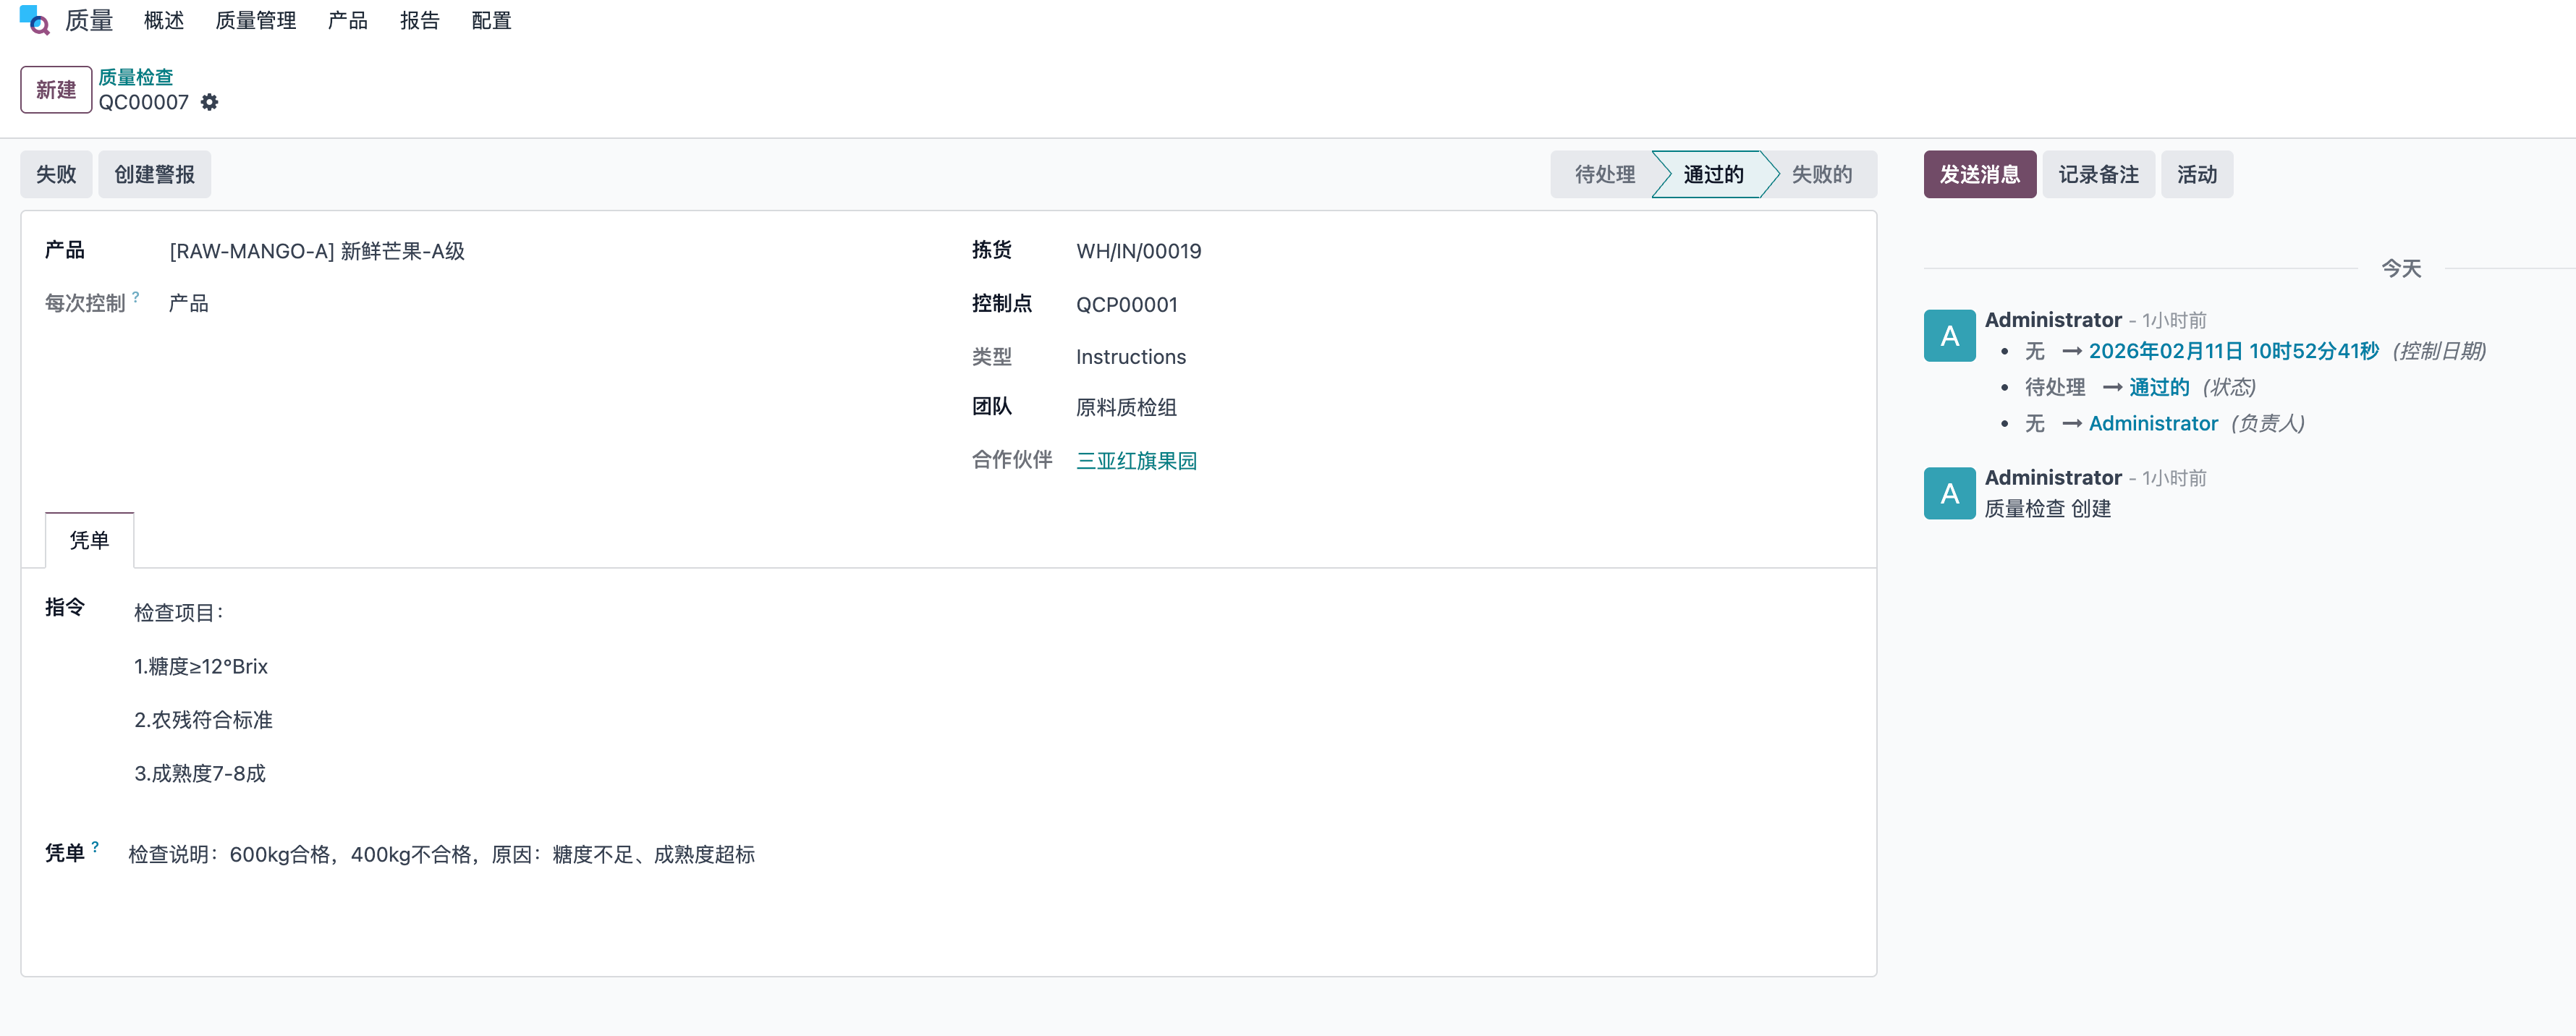
Task: Click the 发送消息 button
Action: [1979, 174]
